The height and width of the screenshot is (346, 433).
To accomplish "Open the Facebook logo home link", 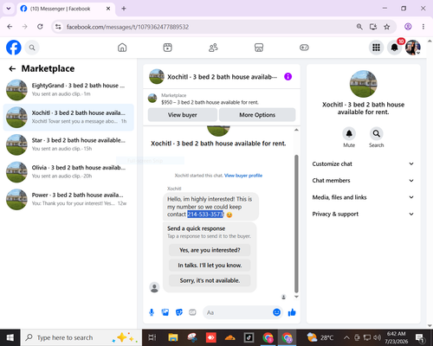I will click(x=14, y=48).
